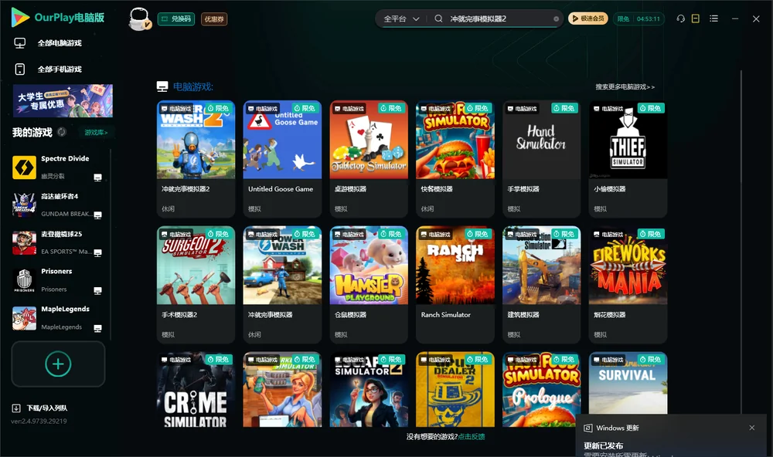Open the 快餐模拟器 game card

coord(455,158)
